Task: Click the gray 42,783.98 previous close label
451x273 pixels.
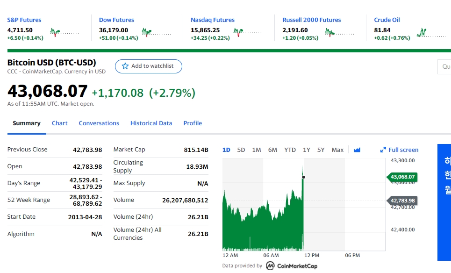Action: click(402, 201)
